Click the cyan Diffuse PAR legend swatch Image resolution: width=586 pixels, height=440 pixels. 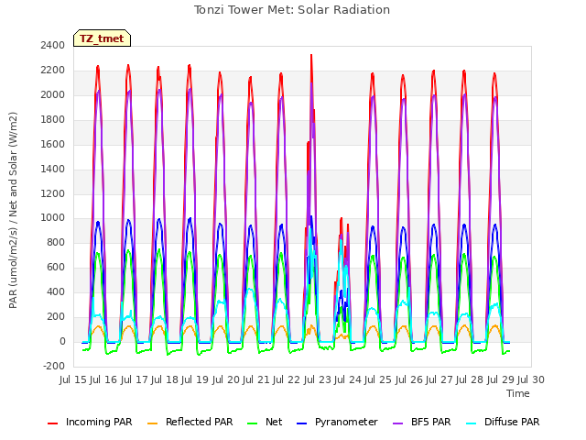click(472, 423)
